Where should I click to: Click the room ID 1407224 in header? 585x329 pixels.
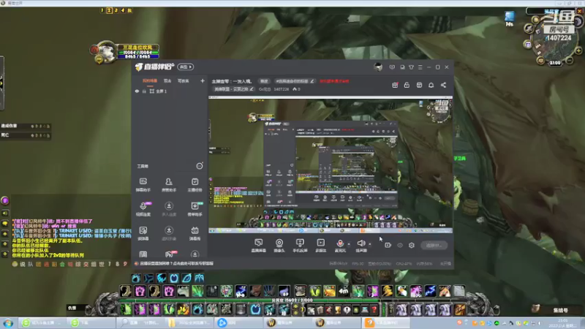coord(281,89)
